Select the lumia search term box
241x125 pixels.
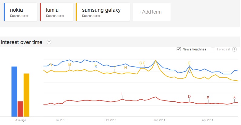tap(57, 12)
